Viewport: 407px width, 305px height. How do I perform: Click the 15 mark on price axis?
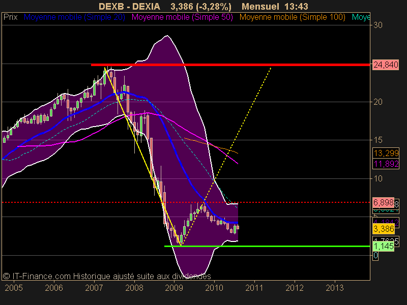click(x=378, y=140)
